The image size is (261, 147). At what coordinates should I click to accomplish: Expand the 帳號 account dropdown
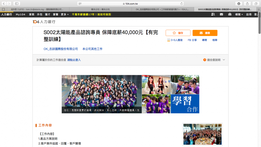(239, 14)
